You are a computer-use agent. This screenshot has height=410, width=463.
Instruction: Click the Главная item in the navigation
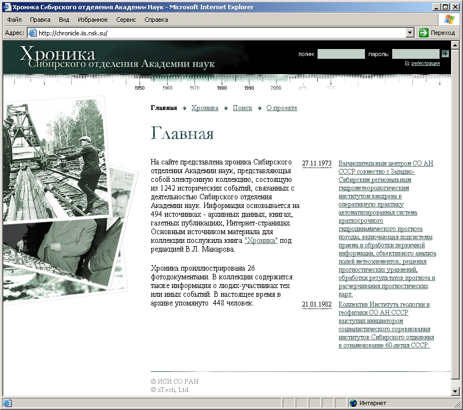[x=164, y=108]
